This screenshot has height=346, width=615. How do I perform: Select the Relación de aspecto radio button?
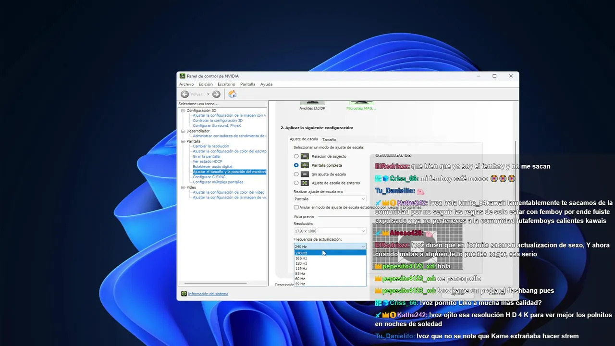coord(296,156)
